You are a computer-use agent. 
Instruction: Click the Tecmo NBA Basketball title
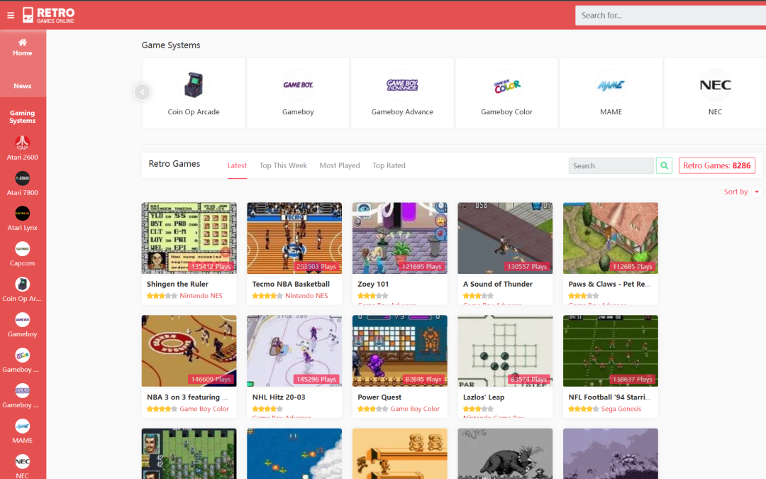[291, 284]
